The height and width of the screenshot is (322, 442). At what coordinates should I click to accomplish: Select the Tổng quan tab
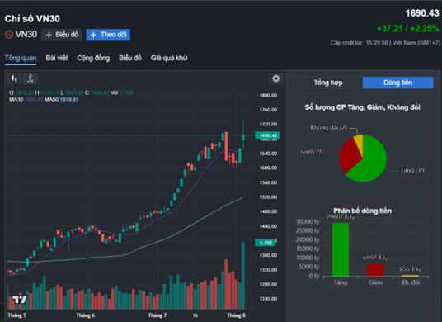(21, 58)
